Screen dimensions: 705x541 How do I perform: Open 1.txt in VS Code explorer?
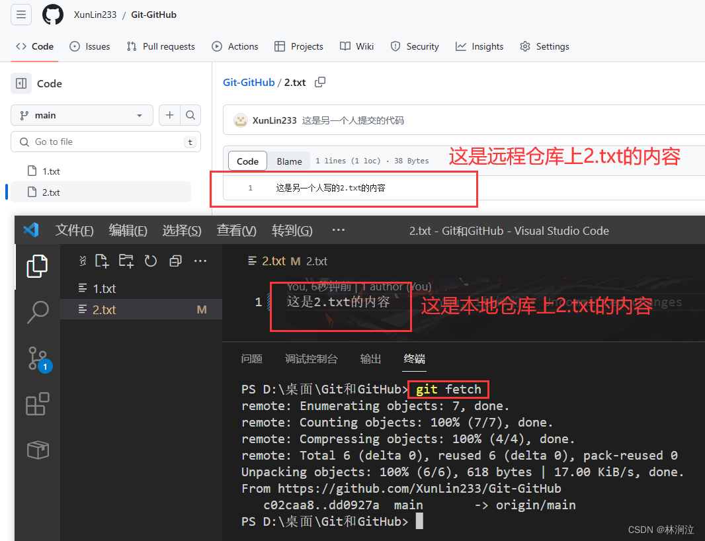click(141, 288)
